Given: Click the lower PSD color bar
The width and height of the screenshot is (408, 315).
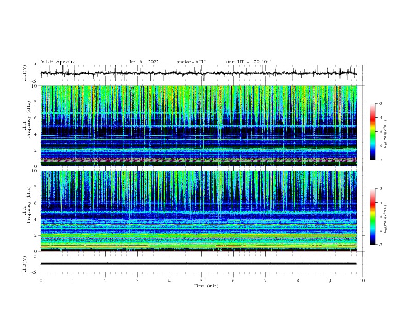Looking at the screenshot, I should point(372,217).
